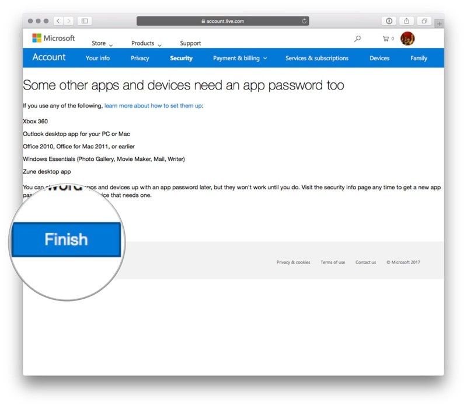Show all tabs overview button
467x408 pixels.
(x=424, y=21)
